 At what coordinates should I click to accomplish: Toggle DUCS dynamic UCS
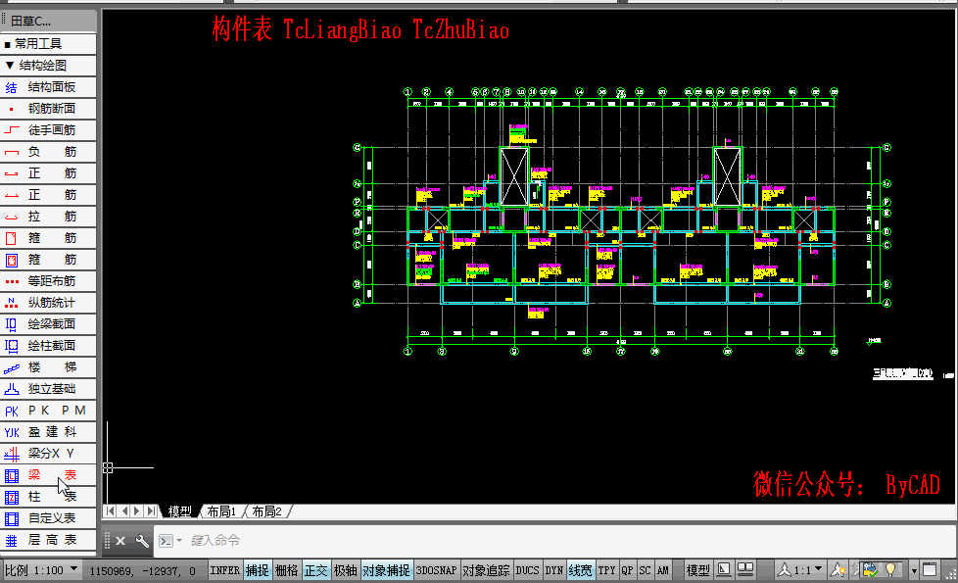pyautogui.click(x=527, y=570)
